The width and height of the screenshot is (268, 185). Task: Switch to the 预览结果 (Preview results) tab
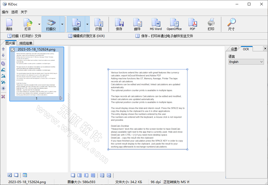pos(26,42)
